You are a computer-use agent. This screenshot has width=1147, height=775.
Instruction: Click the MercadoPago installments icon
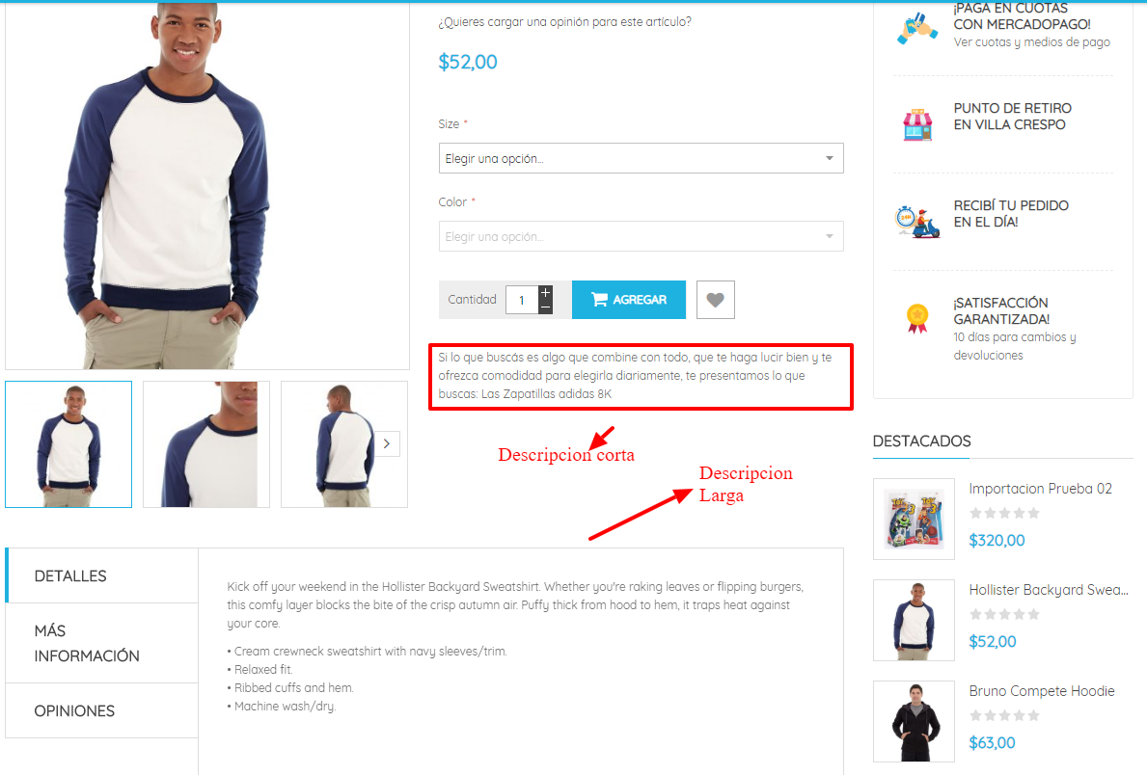click(x=917, y=27)
